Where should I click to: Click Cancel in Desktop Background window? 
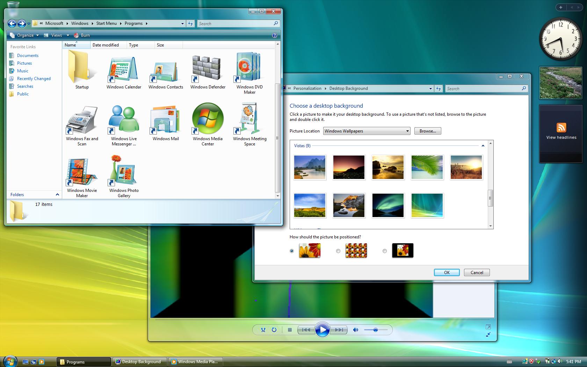[x=477, y=273]
